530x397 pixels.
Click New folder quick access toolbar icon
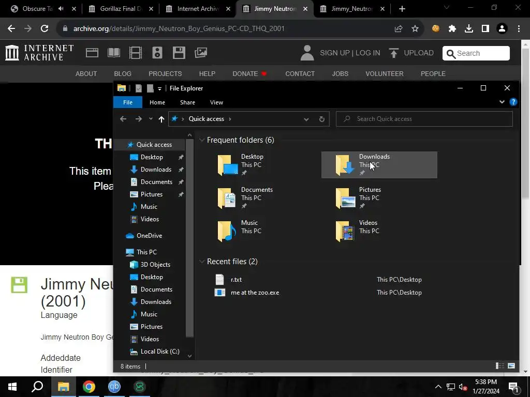point(150,88)
